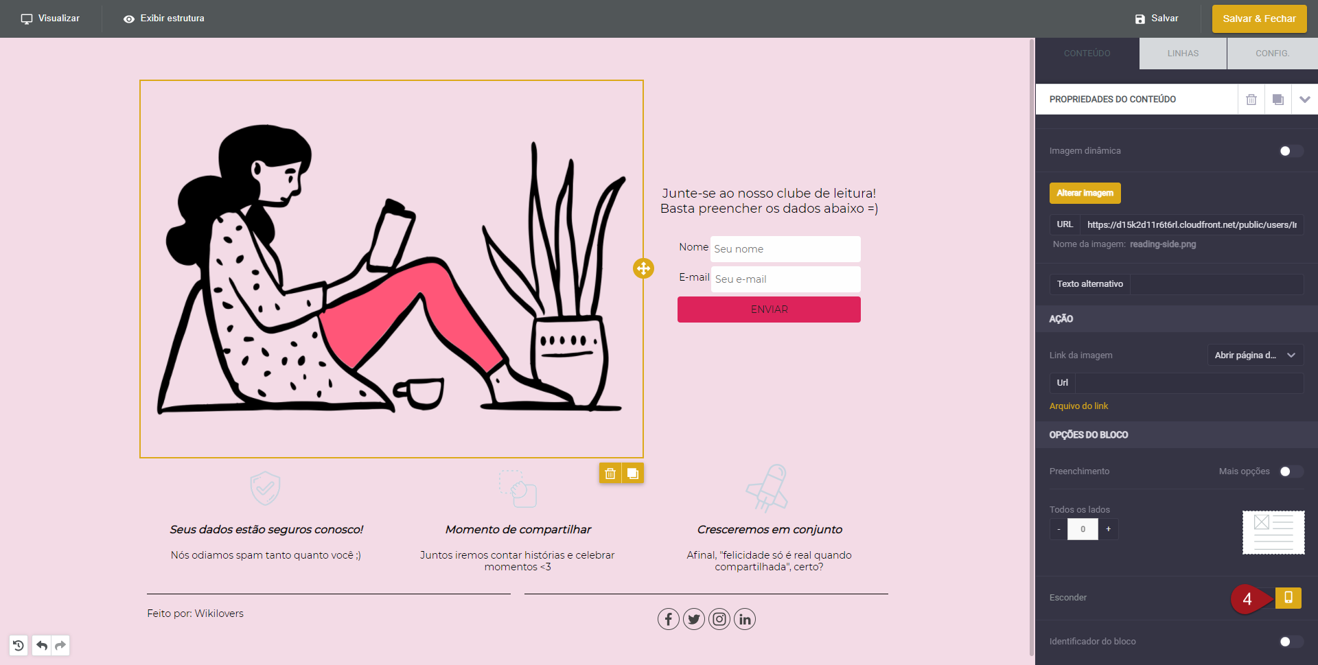Viewport: 1318px width, 665px height.
Task: Toggle the Imagem dinâmica switch
Action: point(1291,151)
